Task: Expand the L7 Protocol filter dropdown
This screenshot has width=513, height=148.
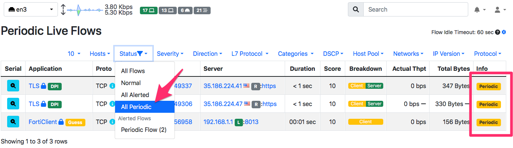Action: tap(250, 54)
